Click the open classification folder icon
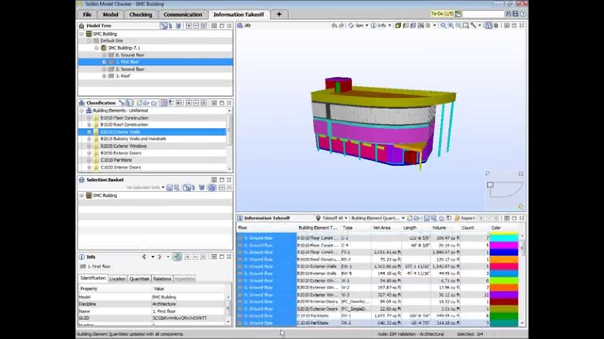604x339 pixels. pyautogui.click(x=146, y=103)
